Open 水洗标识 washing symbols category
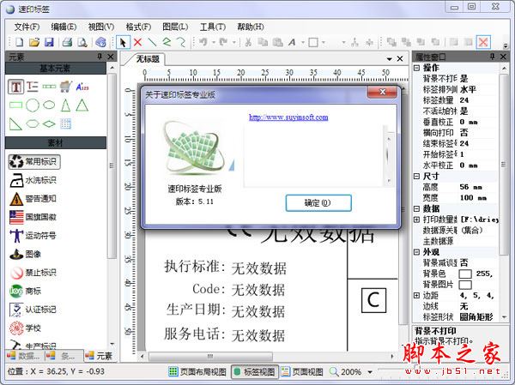 [33, 180]
